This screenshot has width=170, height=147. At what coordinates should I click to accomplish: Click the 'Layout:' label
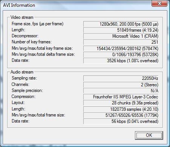click(18, 103)
